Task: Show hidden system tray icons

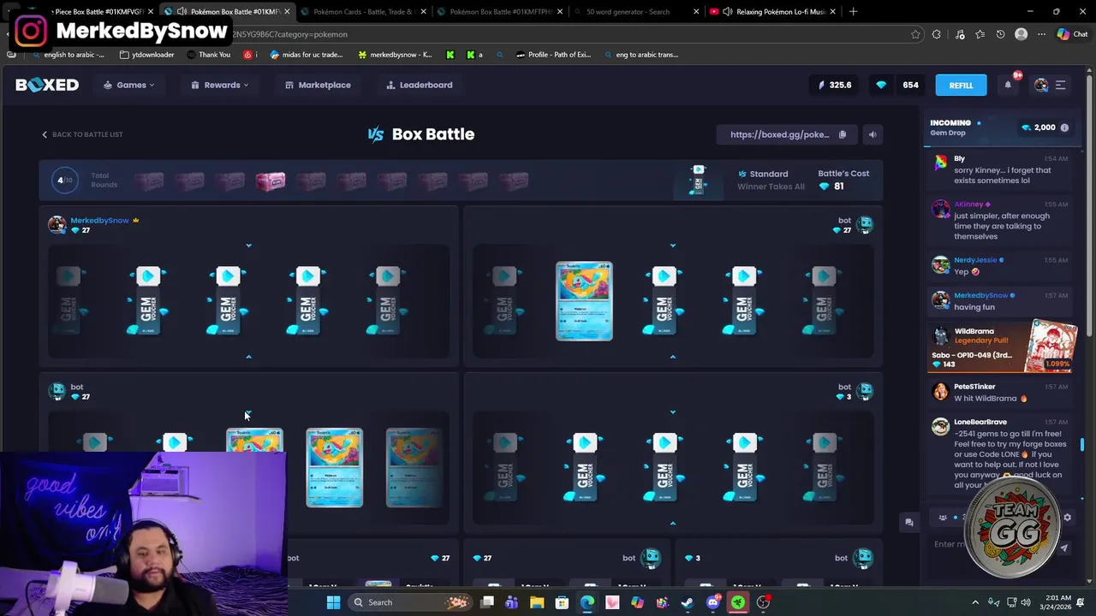Action: [x=975, y=602]
